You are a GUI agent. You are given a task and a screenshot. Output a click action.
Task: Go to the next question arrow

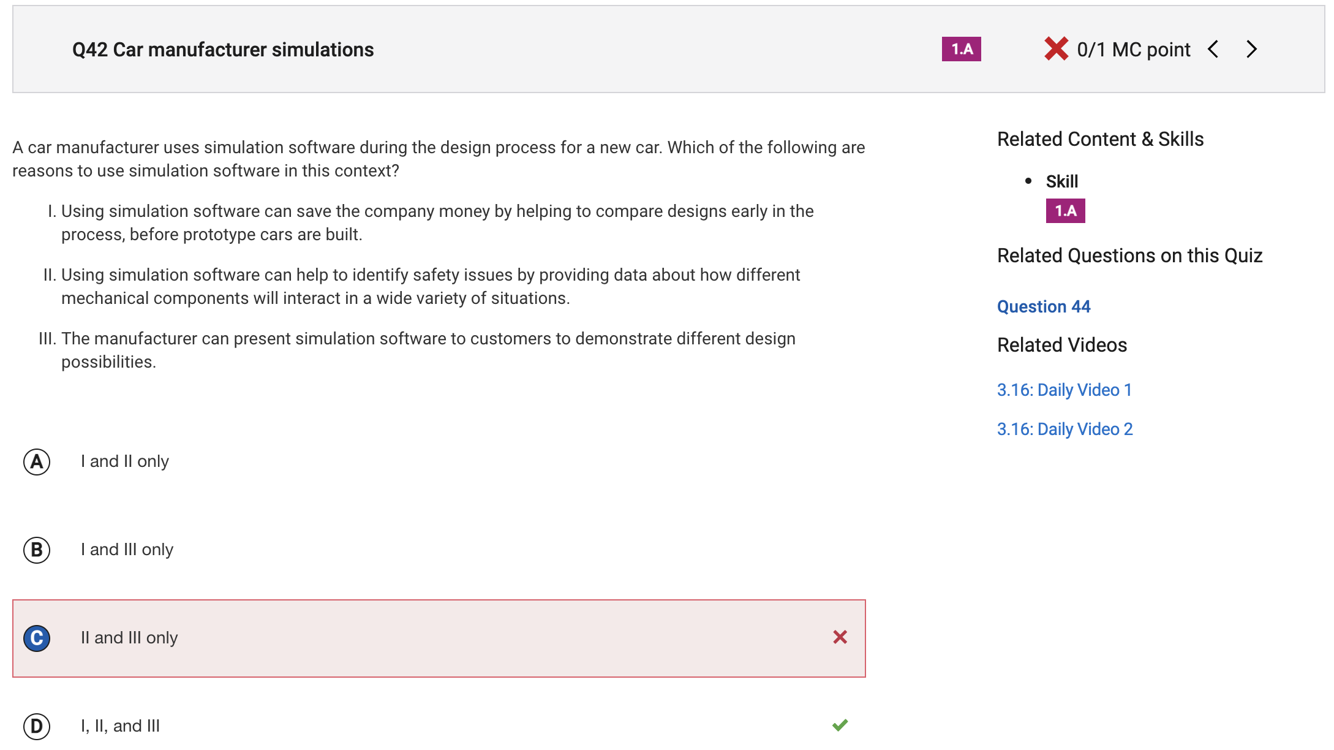[1251, 49]
